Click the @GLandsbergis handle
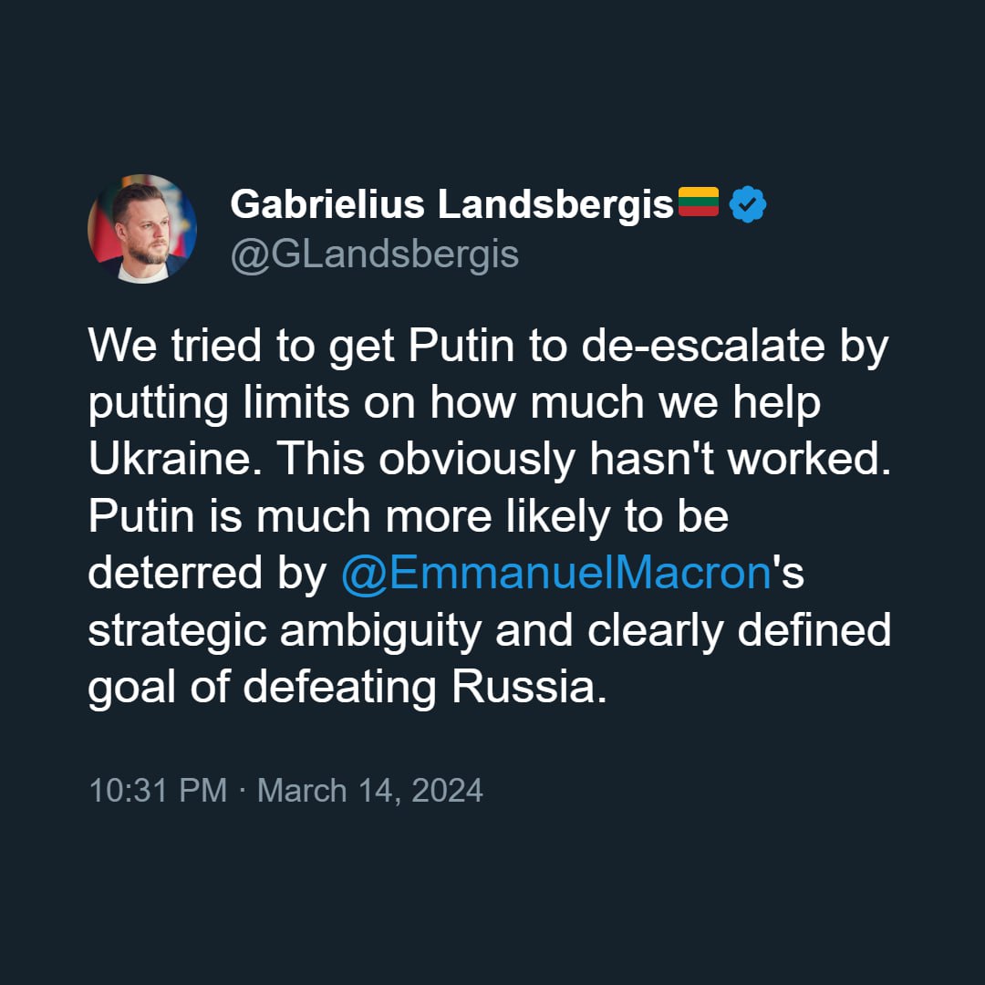This screenshot has height=985, width=985. point(374,255)
